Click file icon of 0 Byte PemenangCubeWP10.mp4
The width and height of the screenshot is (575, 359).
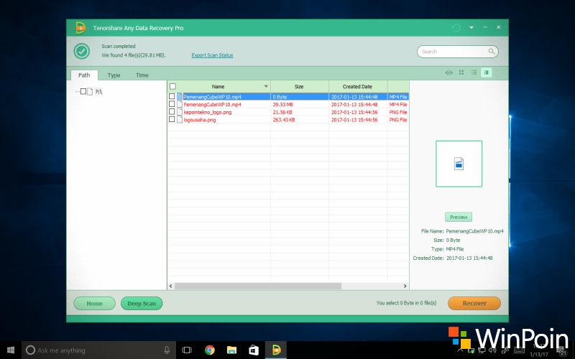[179, 97]
